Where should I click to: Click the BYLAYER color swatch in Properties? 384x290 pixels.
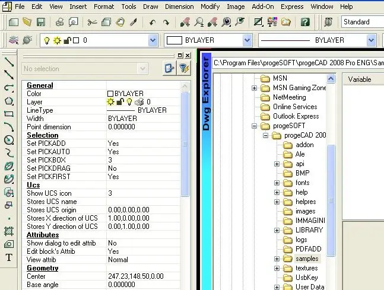pyautogui.click(x=110, y=94)
